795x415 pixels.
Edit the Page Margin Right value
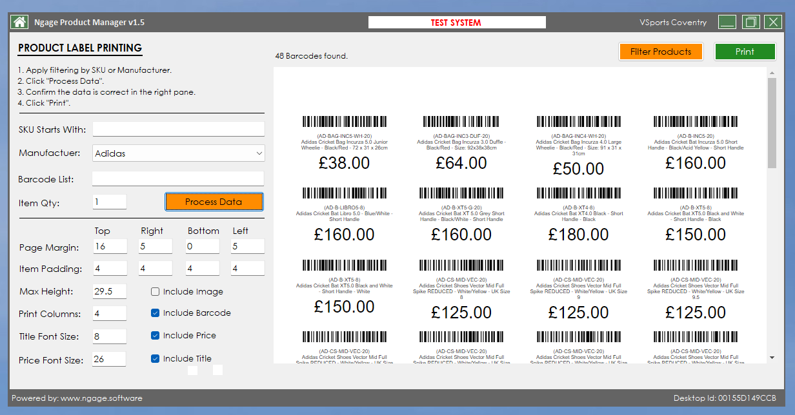point(156,246)
